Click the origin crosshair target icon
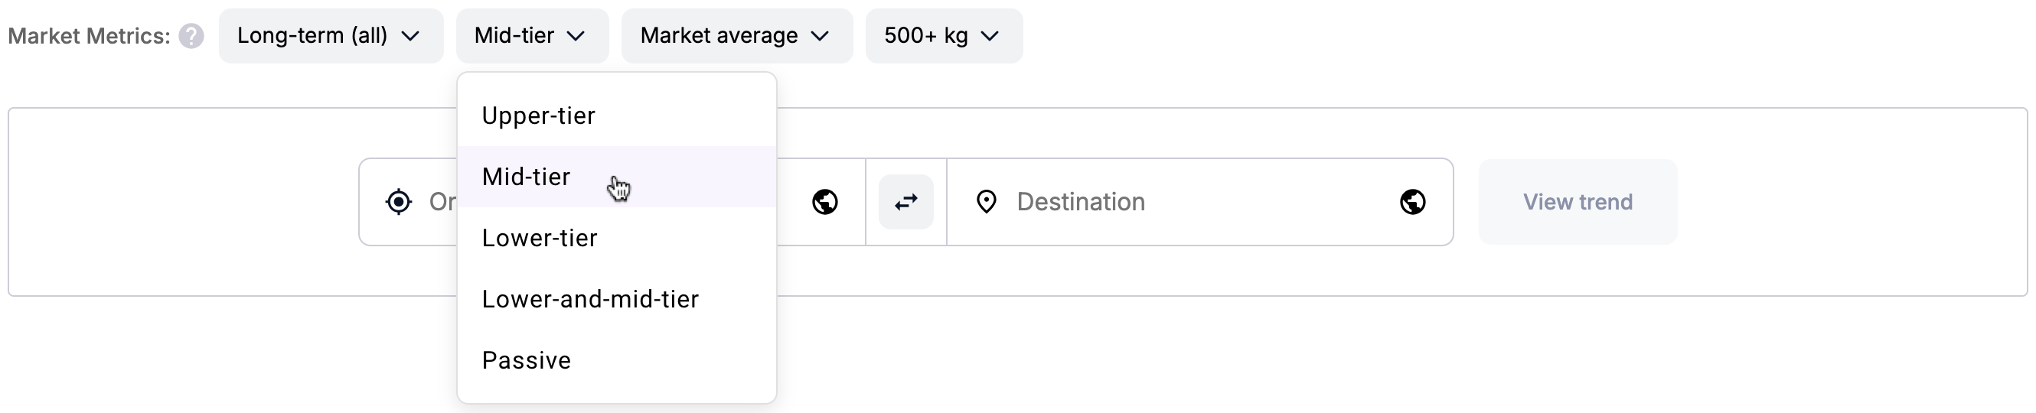Screen dimensions: 2036x413 [398, 202]
